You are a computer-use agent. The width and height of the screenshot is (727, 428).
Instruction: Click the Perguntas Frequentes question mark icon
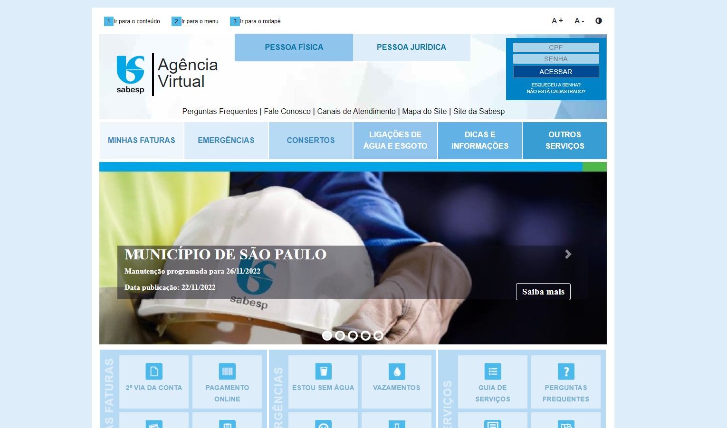click(566, 371)
